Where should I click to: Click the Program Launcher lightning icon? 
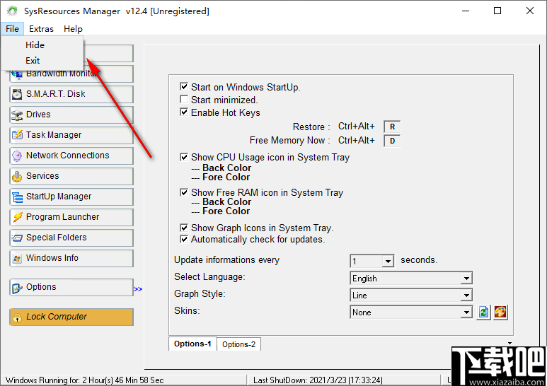coord(17,217)
